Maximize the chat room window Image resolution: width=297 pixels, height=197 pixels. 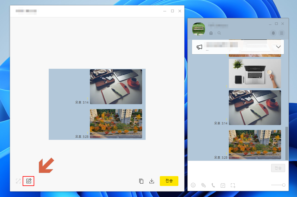(276, 24)
